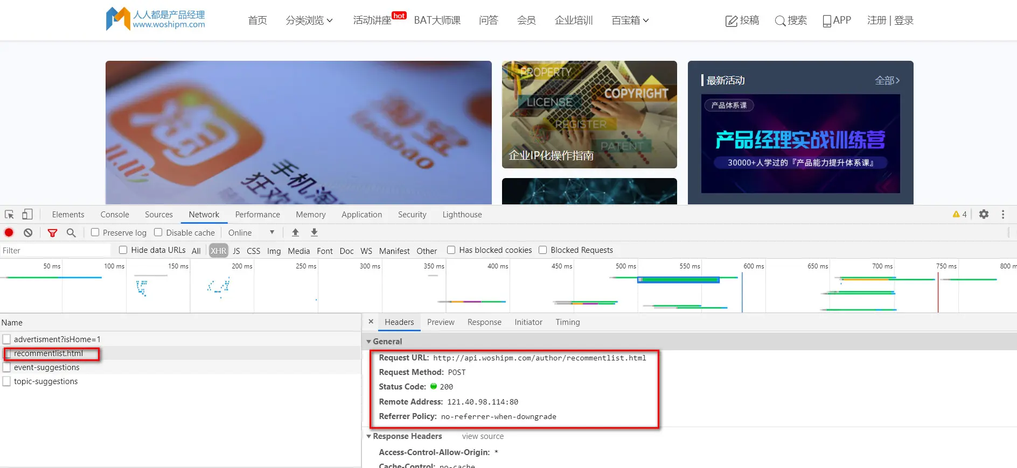Open the DevTools settings gear
The image size is (1017, 468).
pos(984,214)
